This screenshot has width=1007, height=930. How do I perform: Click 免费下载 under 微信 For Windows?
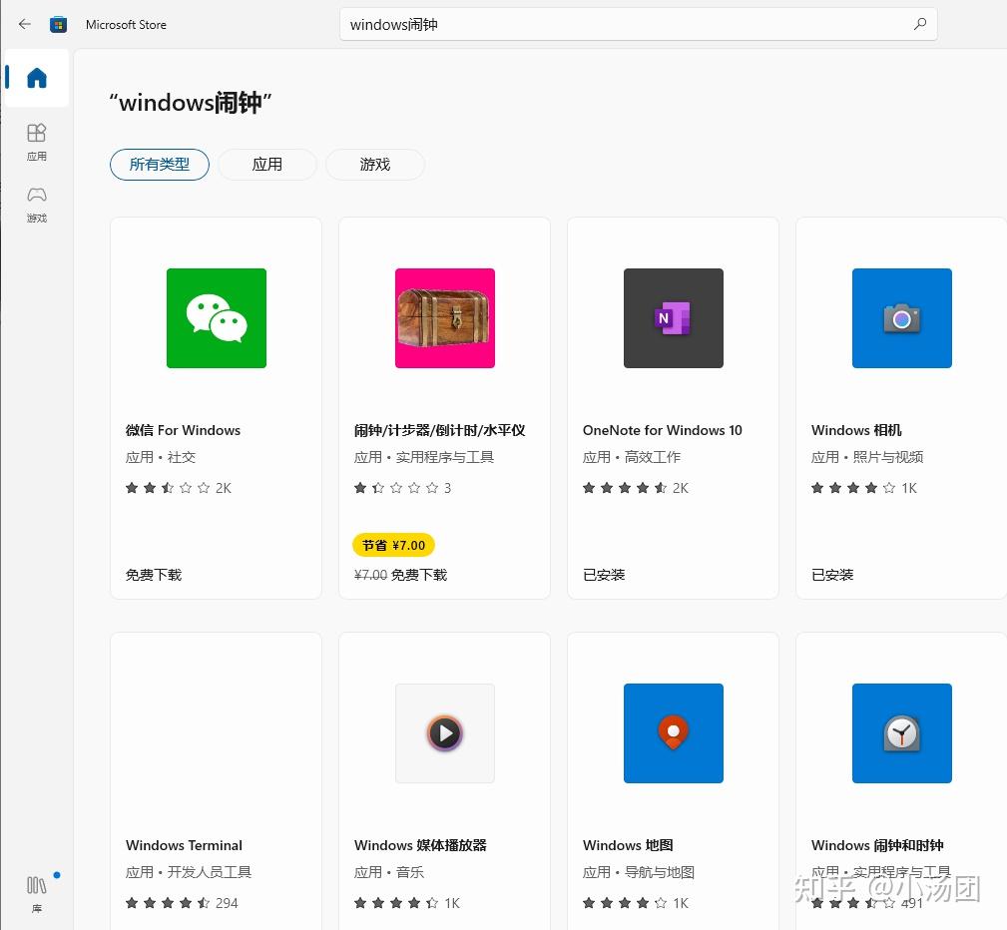pos(154,575)
